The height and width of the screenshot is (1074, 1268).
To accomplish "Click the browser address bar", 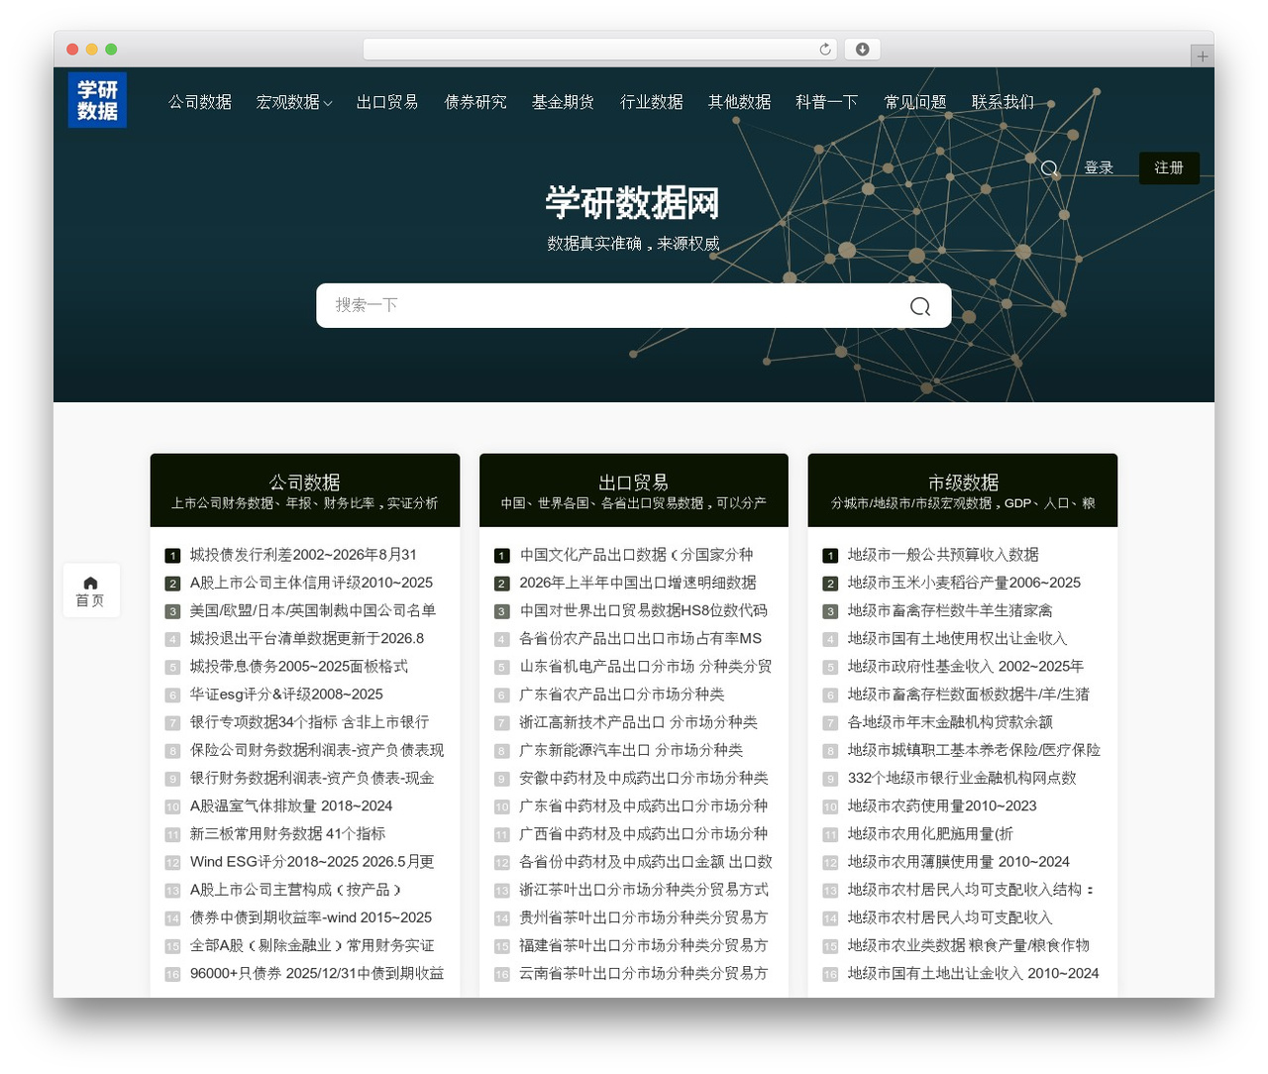I will [600, 50].
